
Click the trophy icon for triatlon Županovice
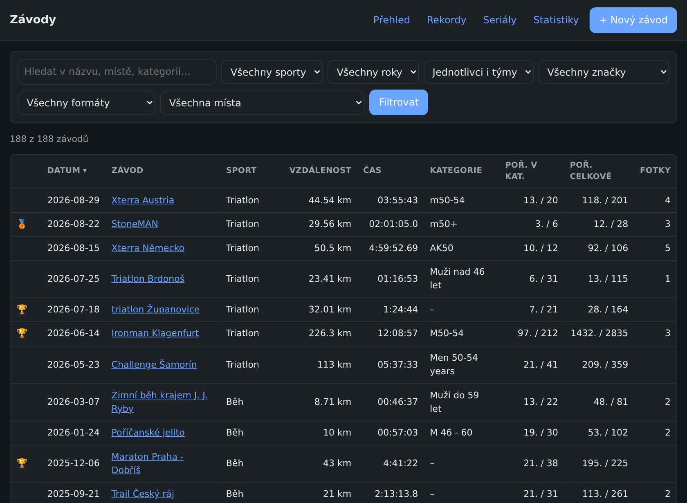click(x=22, y=310)
